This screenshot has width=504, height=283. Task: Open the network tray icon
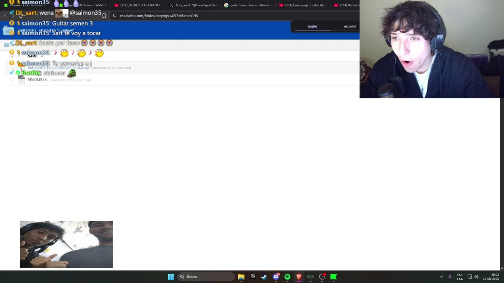click(x=469, y=277)
